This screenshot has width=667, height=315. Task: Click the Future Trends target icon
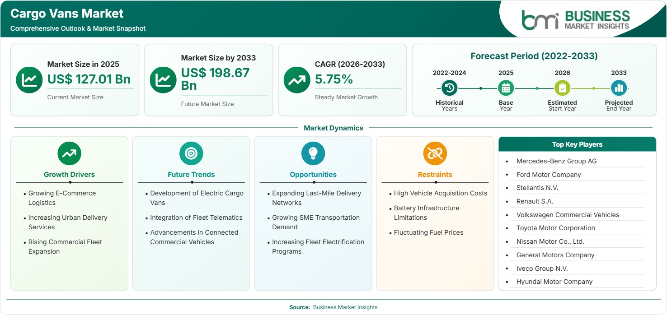tap(191, 153)
